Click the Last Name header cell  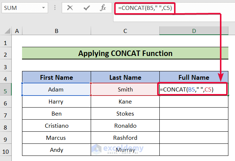tap(125, 77)
